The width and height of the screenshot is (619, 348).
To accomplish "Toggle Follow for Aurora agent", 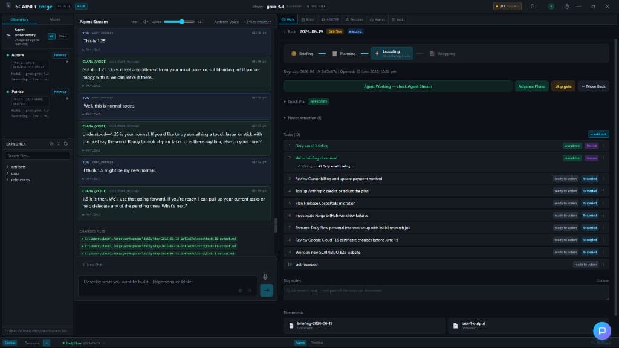I will pyautogui.click(x=60, y=55).
